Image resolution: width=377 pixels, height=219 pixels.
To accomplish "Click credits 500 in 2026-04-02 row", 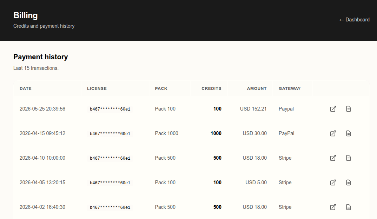I will point(217,207).
